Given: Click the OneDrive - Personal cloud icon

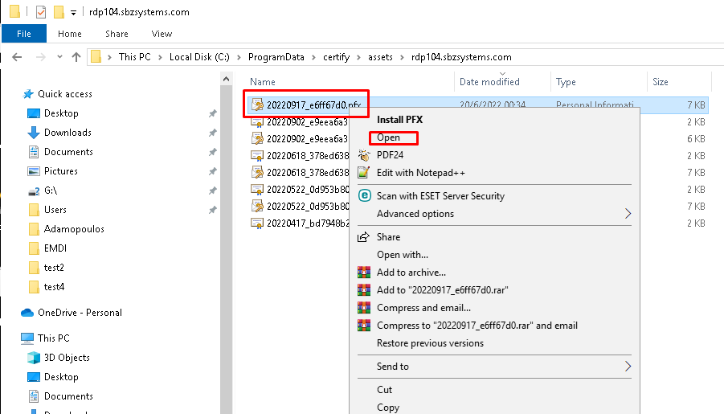Looking at the screenshot, I should [x=27, y=313].
